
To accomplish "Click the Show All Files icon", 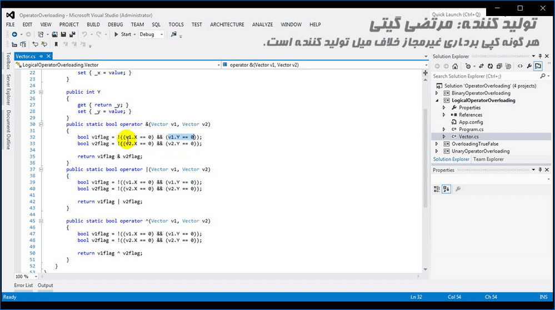I will [508, 66].
